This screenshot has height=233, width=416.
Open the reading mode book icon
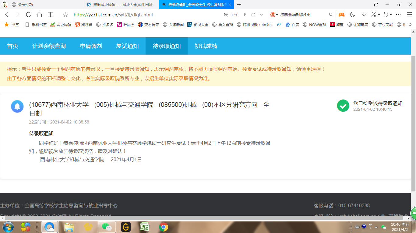click(50, 15)
